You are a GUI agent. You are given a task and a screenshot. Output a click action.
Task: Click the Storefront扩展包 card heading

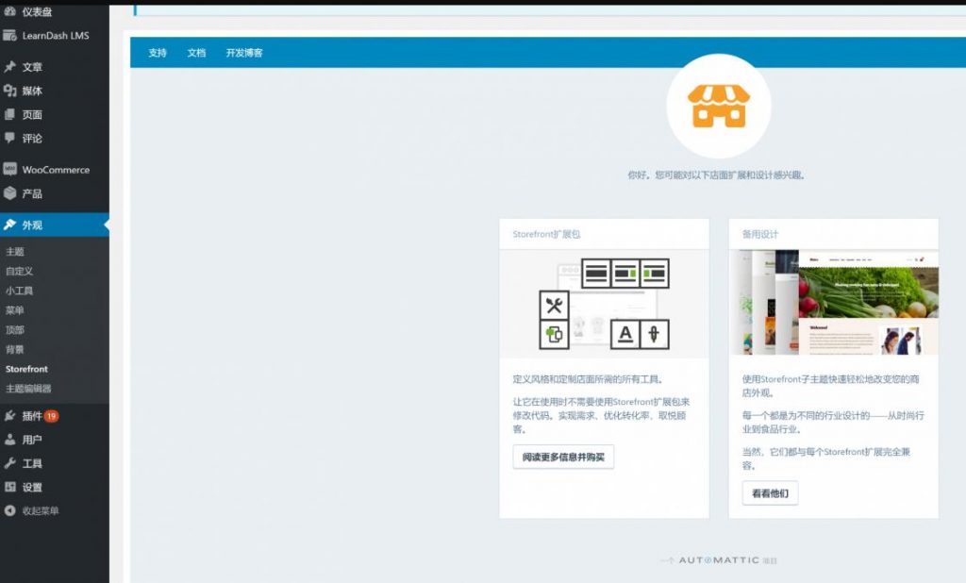(x=546, y=234)
